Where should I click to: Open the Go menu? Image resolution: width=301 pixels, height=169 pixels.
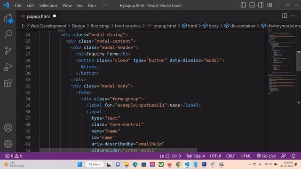pos(79,5)
